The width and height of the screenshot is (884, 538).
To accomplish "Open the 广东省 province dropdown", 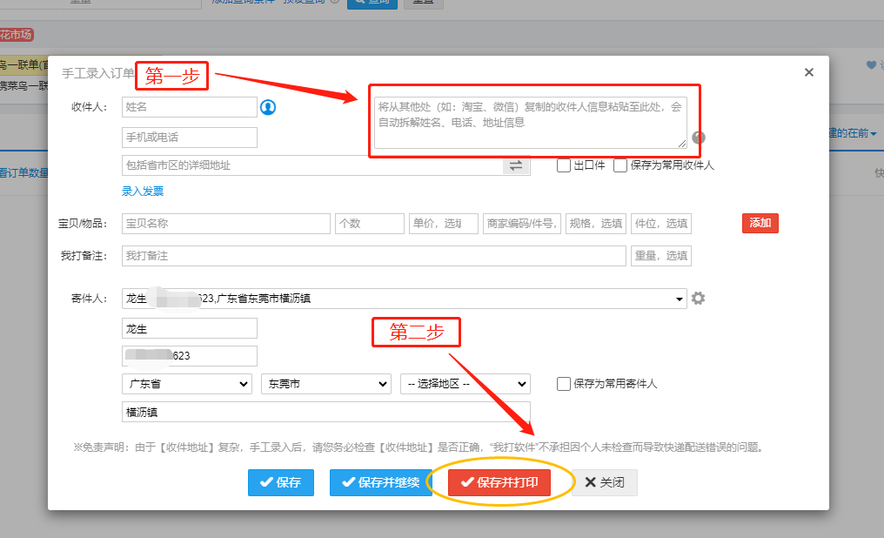I will (187, 384).
